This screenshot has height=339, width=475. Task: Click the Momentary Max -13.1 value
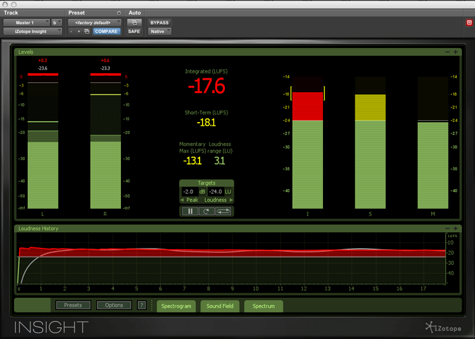click(193, 161)
